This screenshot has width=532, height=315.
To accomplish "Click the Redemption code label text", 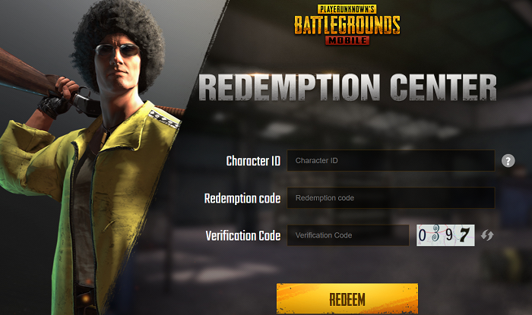I will pyautogui.click(x=242, y=198).
